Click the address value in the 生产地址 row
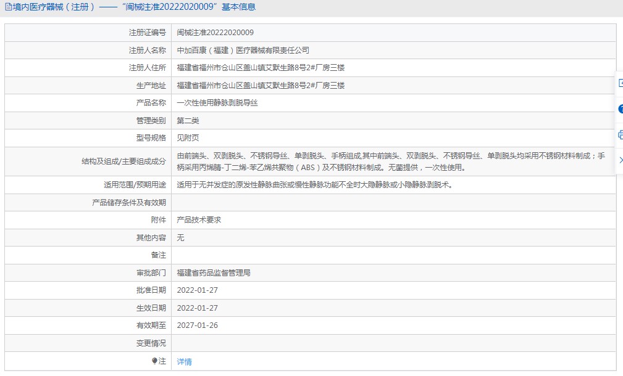The width and height of the screenshot is (623, 376). pyautogui.click(x=261, y=85)
